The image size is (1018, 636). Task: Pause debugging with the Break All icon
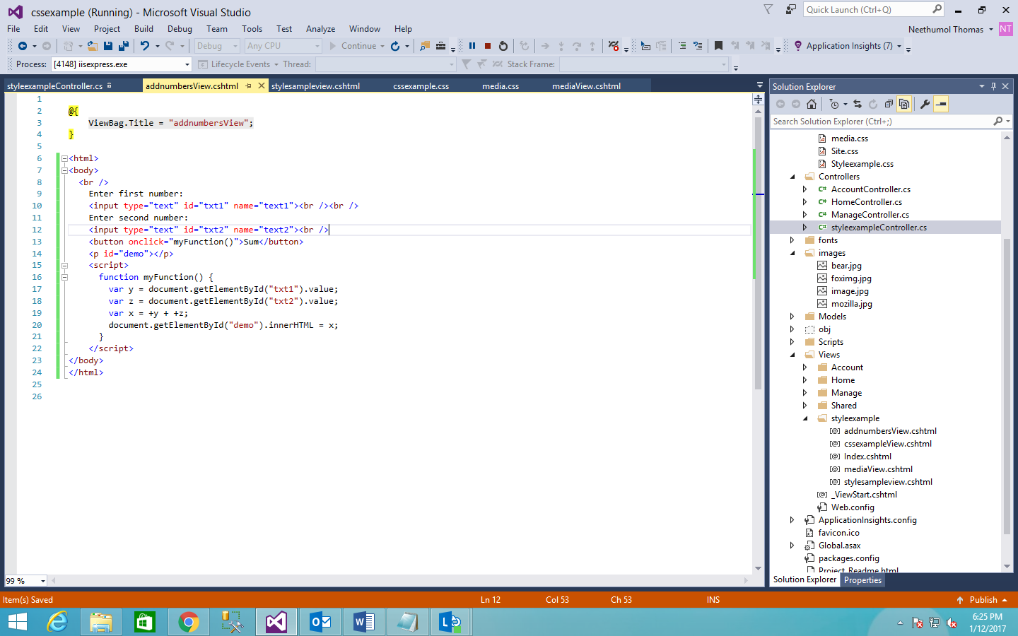tap(472, 46)
